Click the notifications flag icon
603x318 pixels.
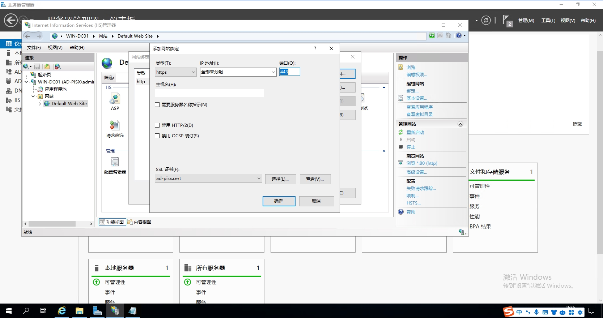point(506,20)
